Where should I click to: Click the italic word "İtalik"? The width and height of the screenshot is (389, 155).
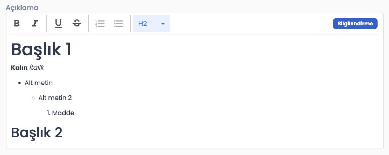click(x=37, y=68)
